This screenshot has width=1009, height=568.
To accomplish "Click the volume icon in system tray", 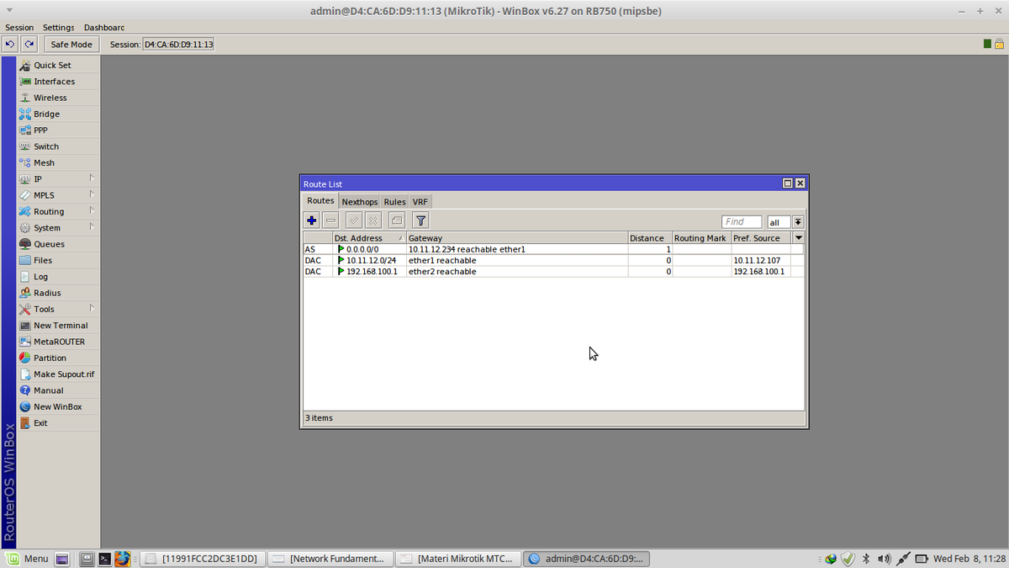I will 884,559.
